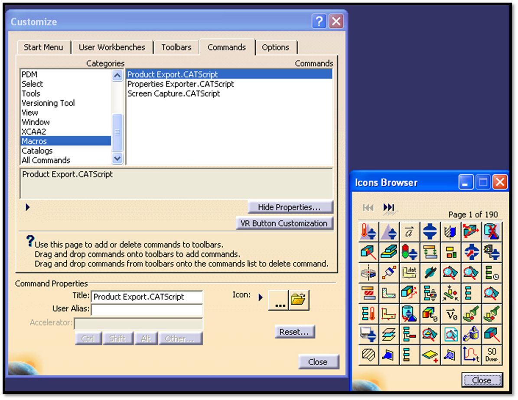Click the scroll-down arrow of the Categories list
The height and width of the screenshot is (400, 518).
[x=117, y=159]
